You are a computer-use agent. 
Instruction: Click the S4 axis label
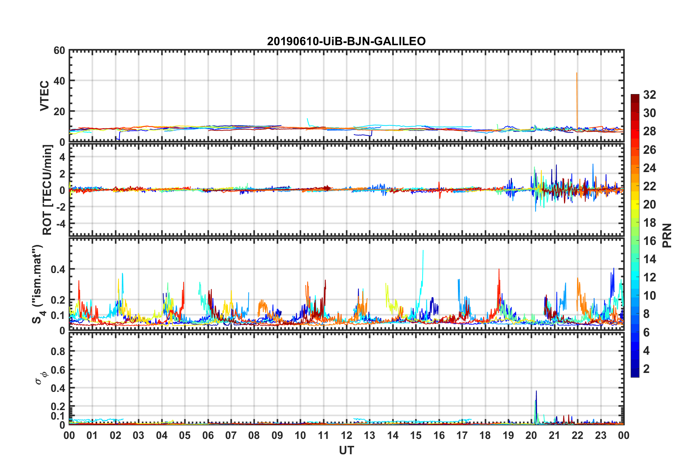click(x=38, y=284)
